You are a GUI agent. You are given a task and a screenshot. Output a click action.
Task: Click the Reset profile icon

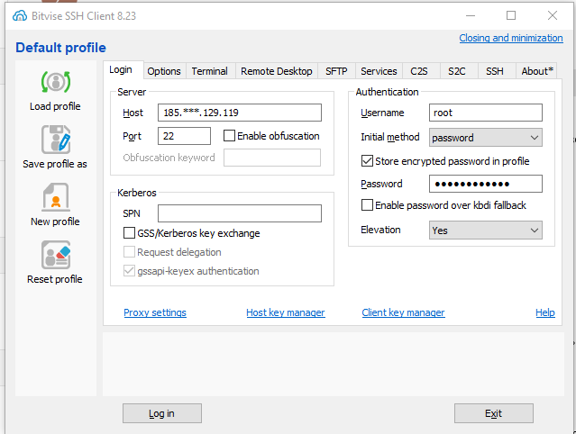[x=55, y=256]
